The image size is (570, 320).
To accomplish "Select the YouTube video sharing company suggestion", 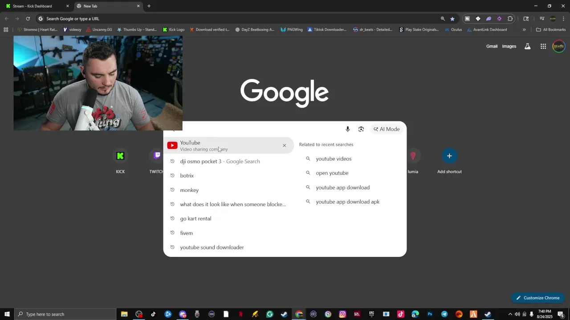I will coord(229,145).
